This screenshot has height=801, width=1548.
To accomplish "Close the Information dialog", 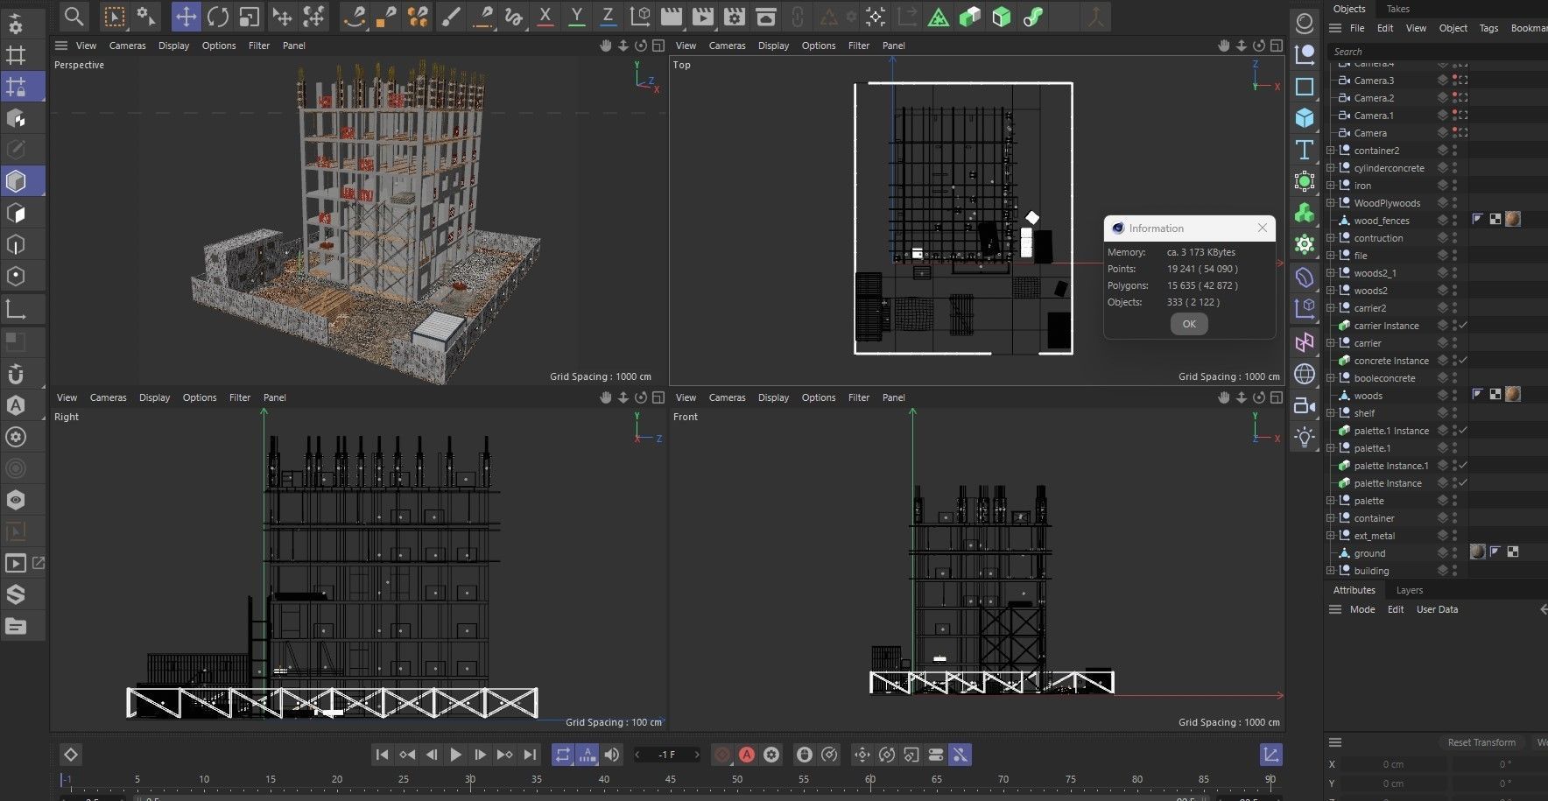I will tap(1262, 228).
